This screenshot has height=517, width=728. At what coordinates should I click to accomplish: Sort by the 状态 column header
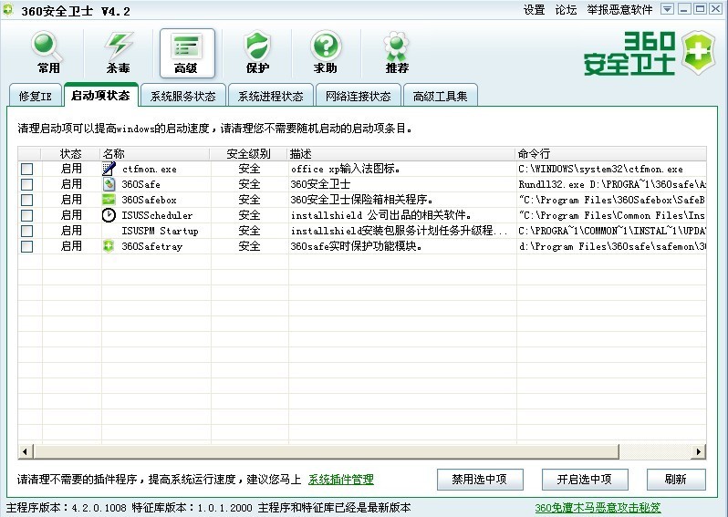pos(70,153)
